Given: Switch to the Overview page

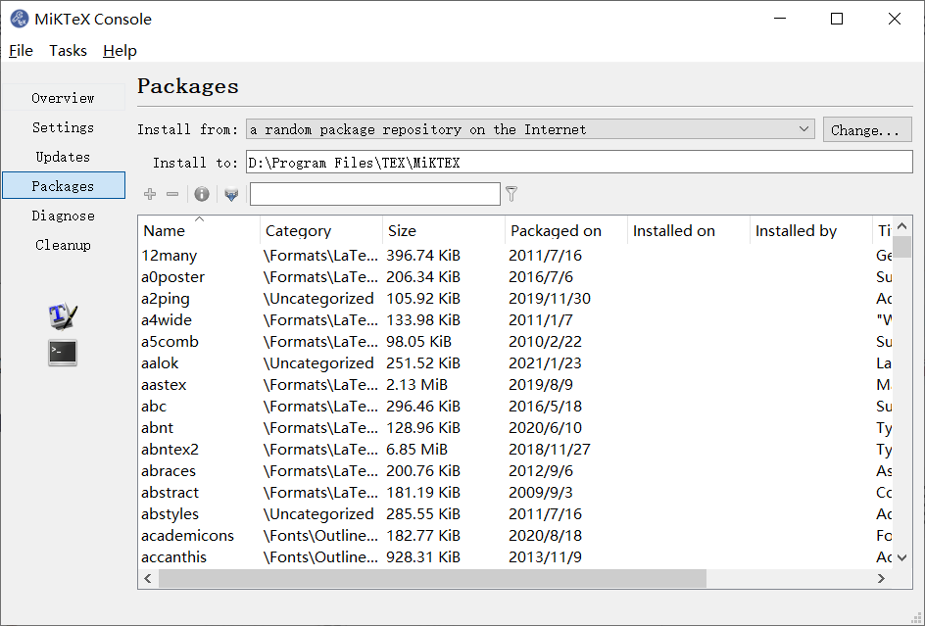Looking at the screenshot, I should [x=64, y=98].
